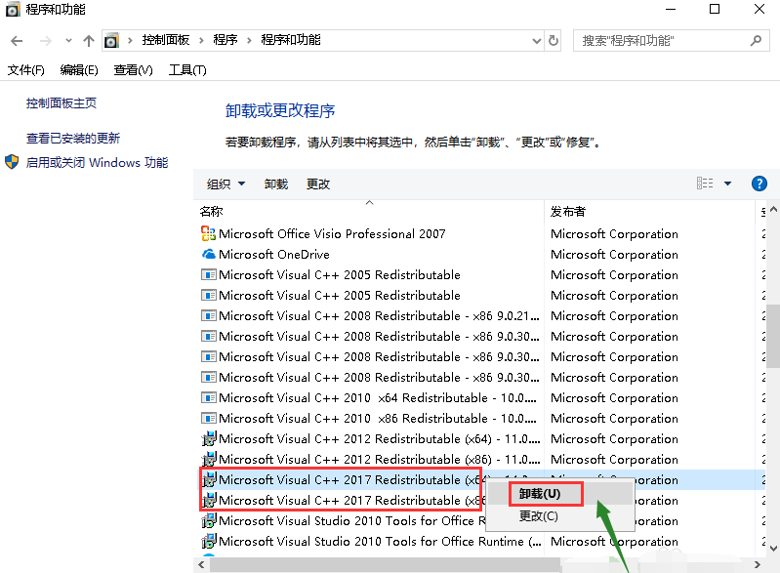
Task: Click the refresh icon beside address bar
Action: tap(554, 41)
